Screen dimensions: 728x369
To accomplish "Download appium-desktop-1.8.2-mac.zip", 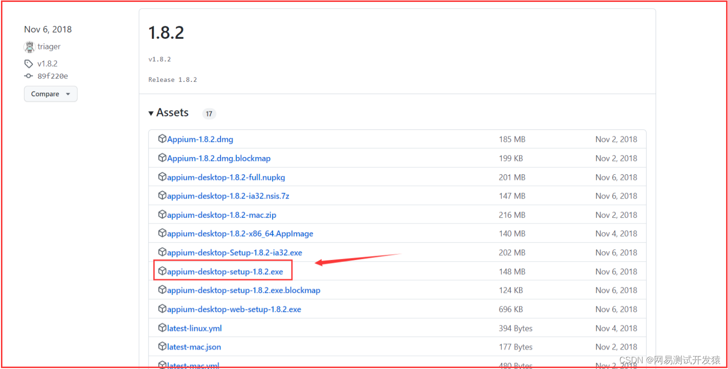I will tap(222, 215).
